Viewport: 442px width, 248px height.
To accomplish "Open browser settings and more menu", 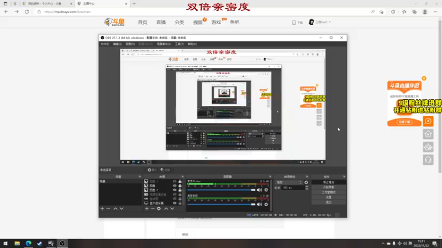I will [435, 12].
